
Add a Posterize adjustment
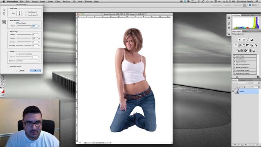[242, 51]
